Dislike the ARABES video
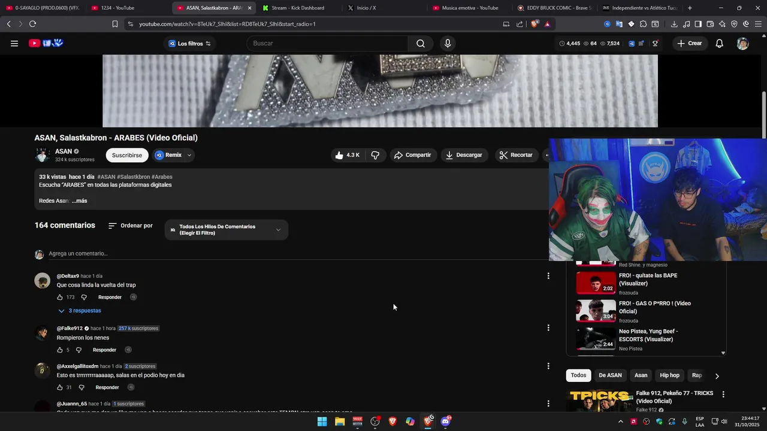Screen dimensions: 767x431 (375, 155)
